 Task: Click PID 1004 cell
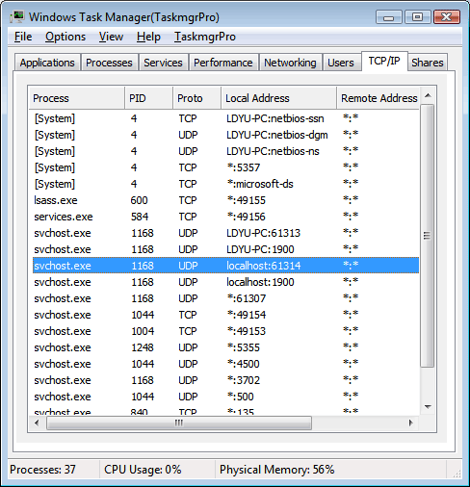(143, 331)
